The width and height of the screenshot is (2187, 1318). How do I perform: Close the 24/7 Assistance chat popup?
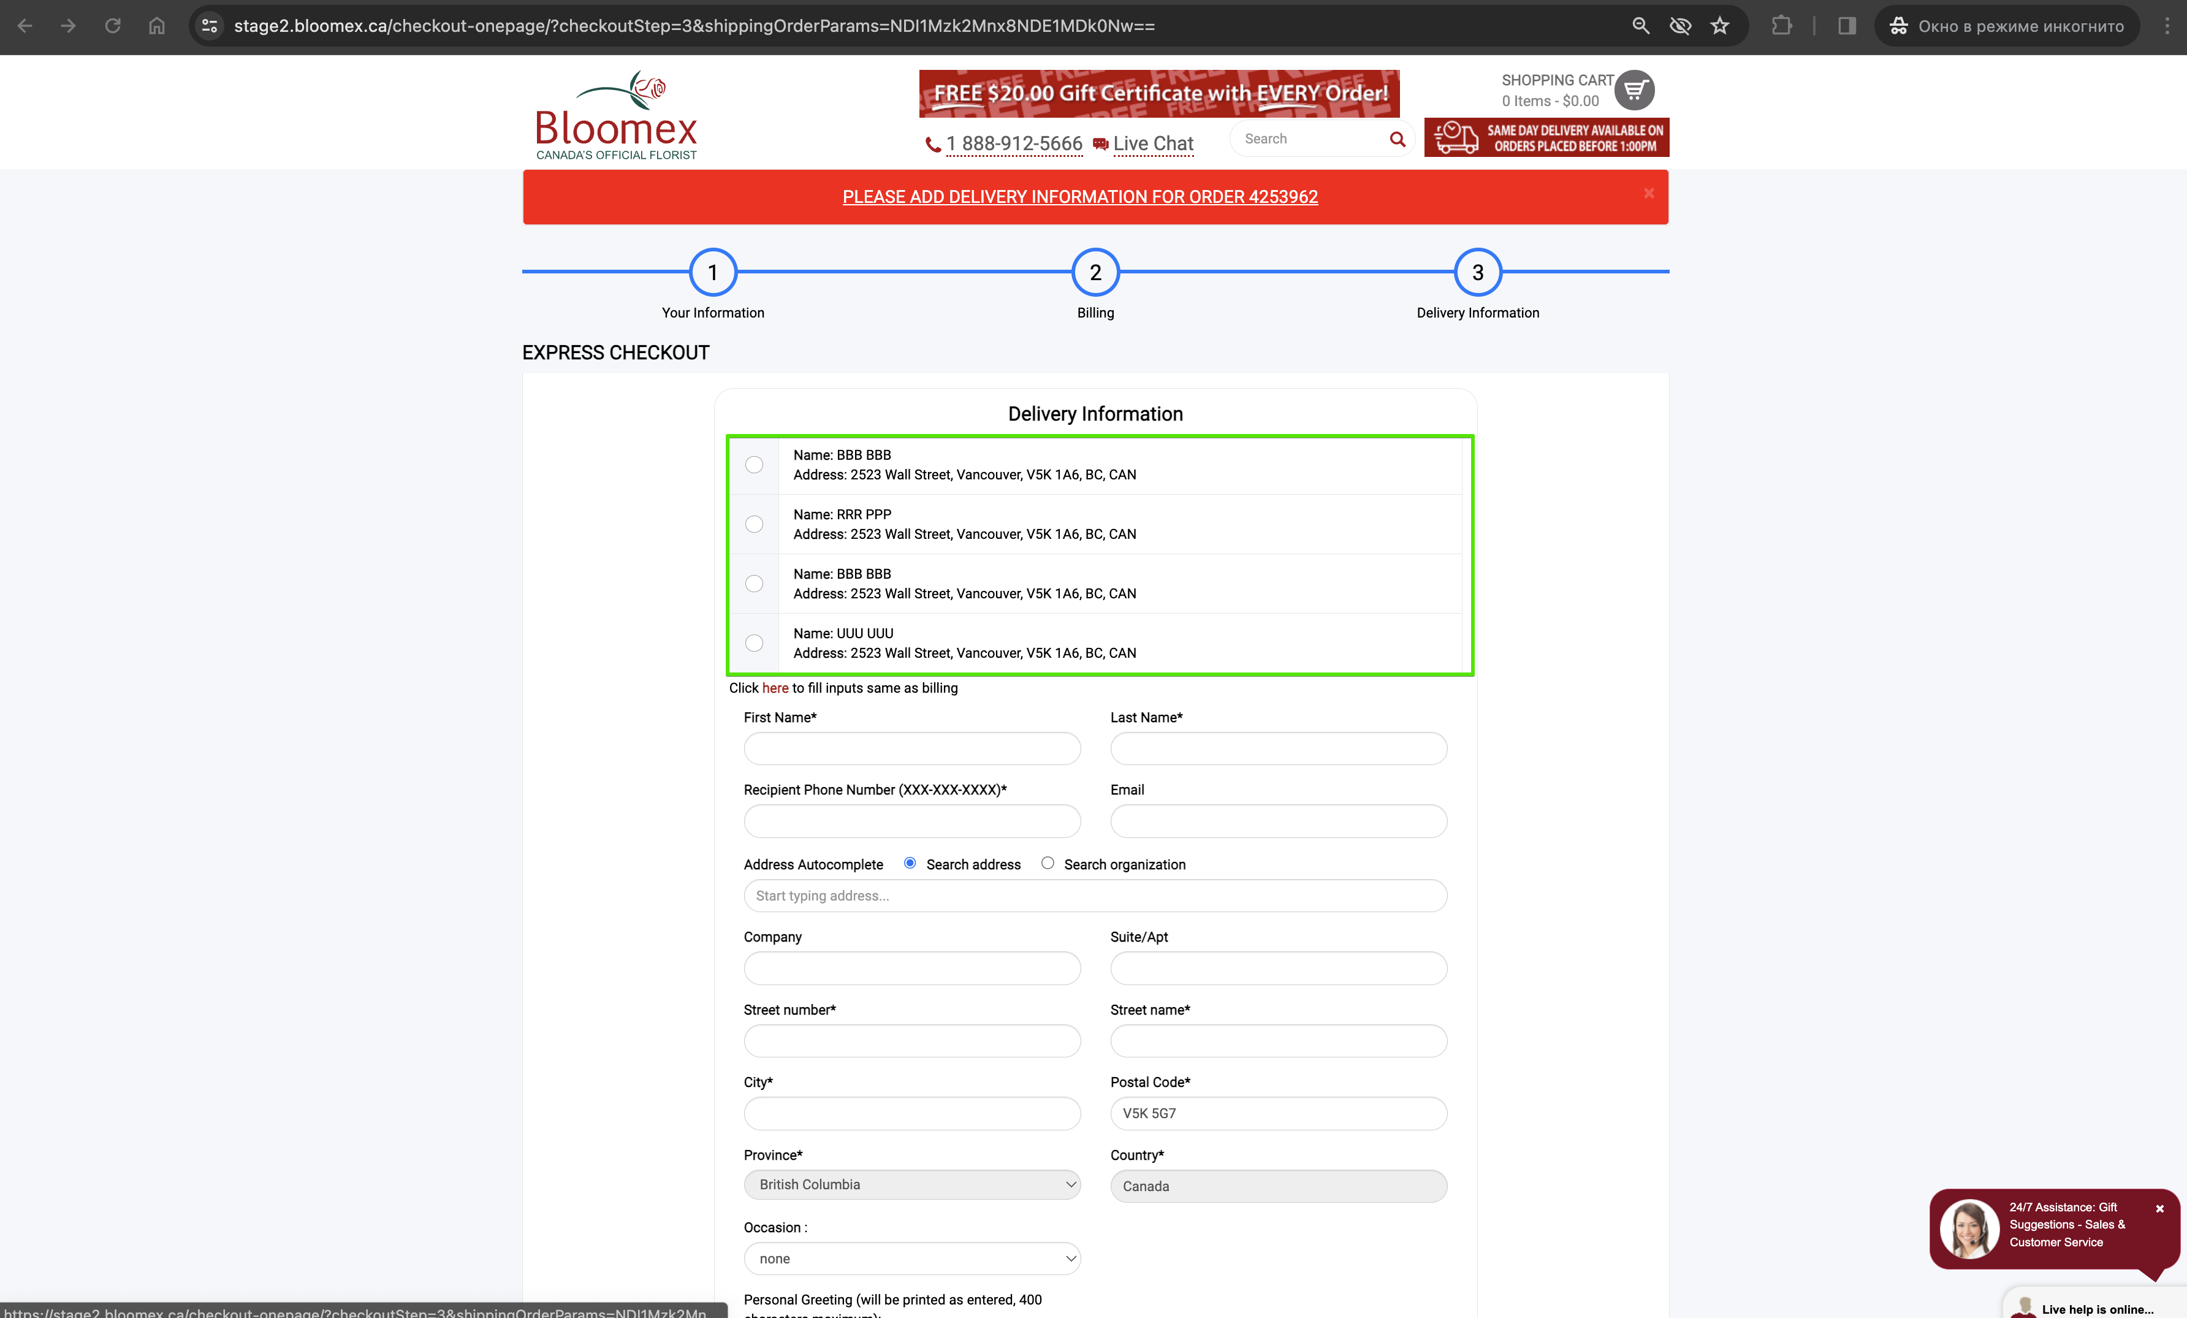[2159, 1208]
